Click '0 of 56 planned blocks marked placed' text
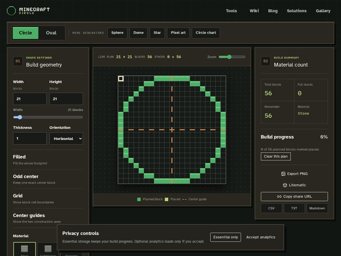The image size is (341, 256). coord(290,149)
